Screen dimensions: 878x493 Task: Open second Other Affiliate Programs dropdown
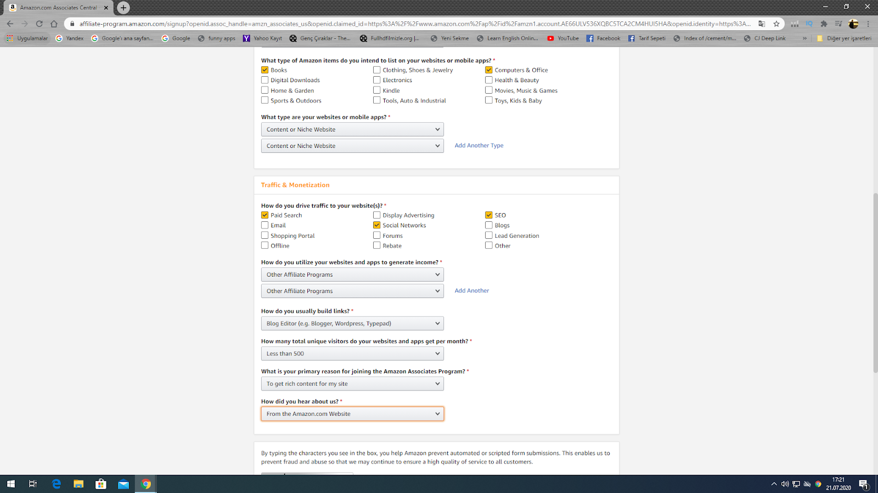click(x=352, y=291)
